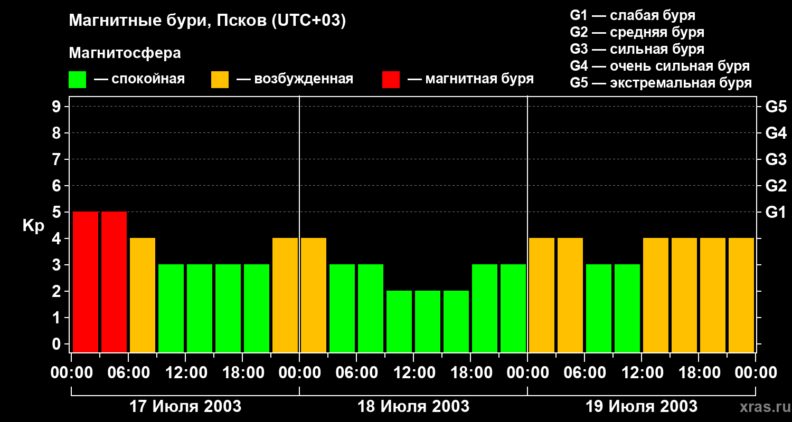Click the 'G4 — очень сильная буря' line
The image size is (792, 422).
pos(659,66)
